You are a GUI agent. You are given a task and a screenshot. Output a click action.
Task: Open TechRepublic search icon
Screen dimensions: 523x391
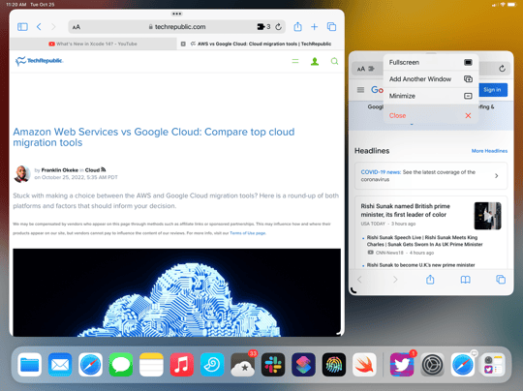point(334,61)
